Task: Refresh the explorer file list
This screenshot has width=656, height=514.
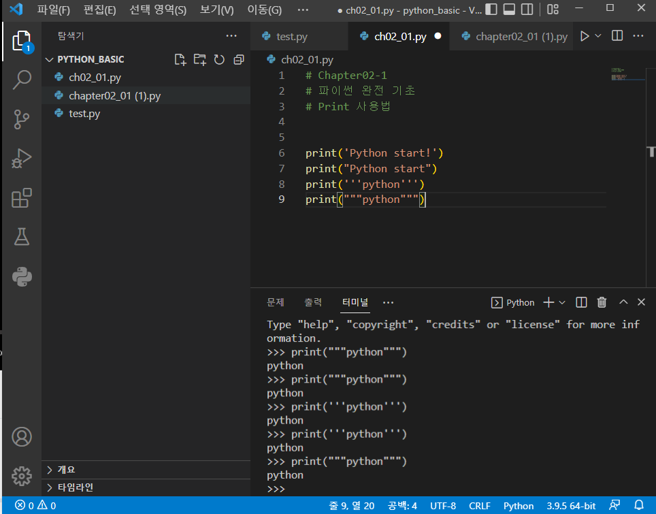Action: (219, 59)
